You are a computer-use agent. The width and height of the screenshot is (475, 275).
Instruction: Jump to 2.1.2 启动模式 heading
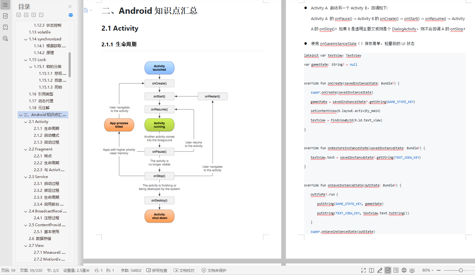[x=46, y=135]
